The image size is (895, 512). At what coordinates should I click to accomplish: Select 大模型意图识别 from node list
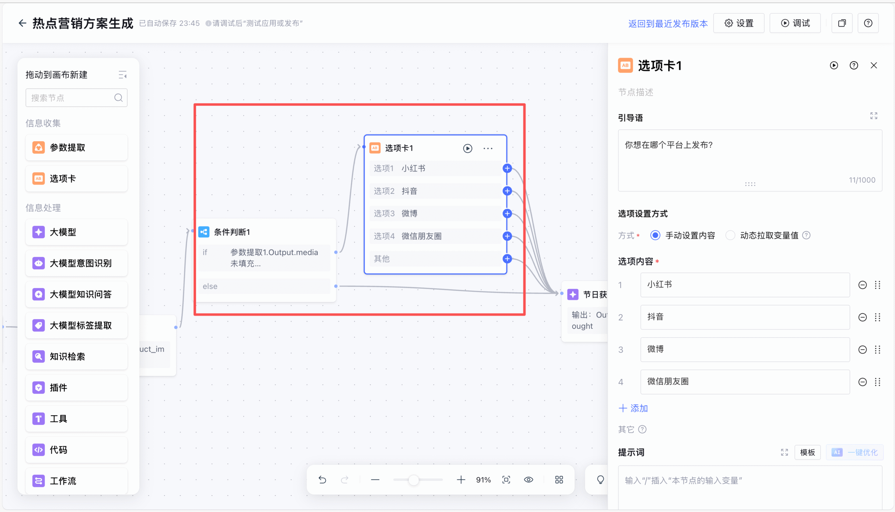tap(76, 263)
